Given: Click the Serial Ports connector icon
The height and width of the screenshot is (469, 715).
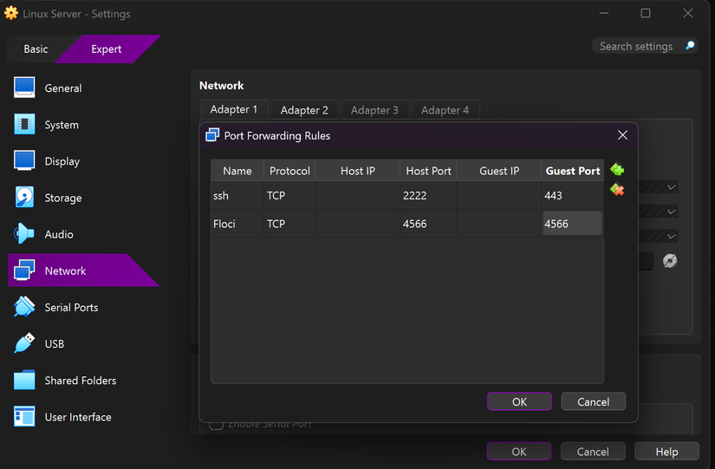Looking at the screenshot, I should [24, 307].
